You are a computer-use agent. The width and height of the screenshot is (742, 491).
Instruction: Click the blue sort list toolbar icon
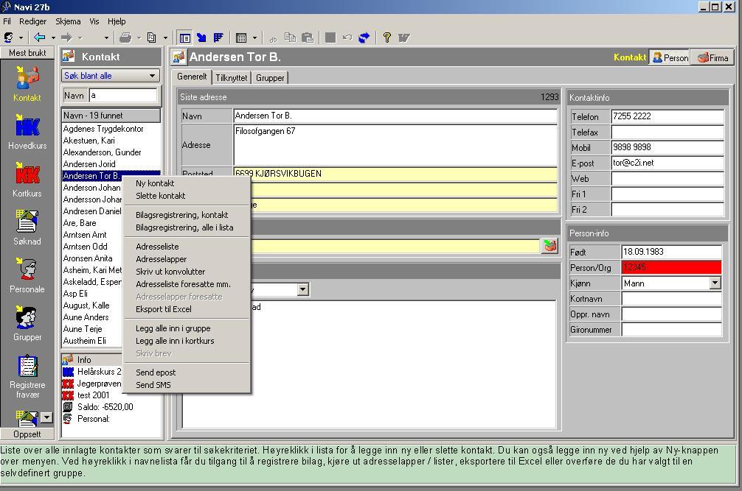218,38
